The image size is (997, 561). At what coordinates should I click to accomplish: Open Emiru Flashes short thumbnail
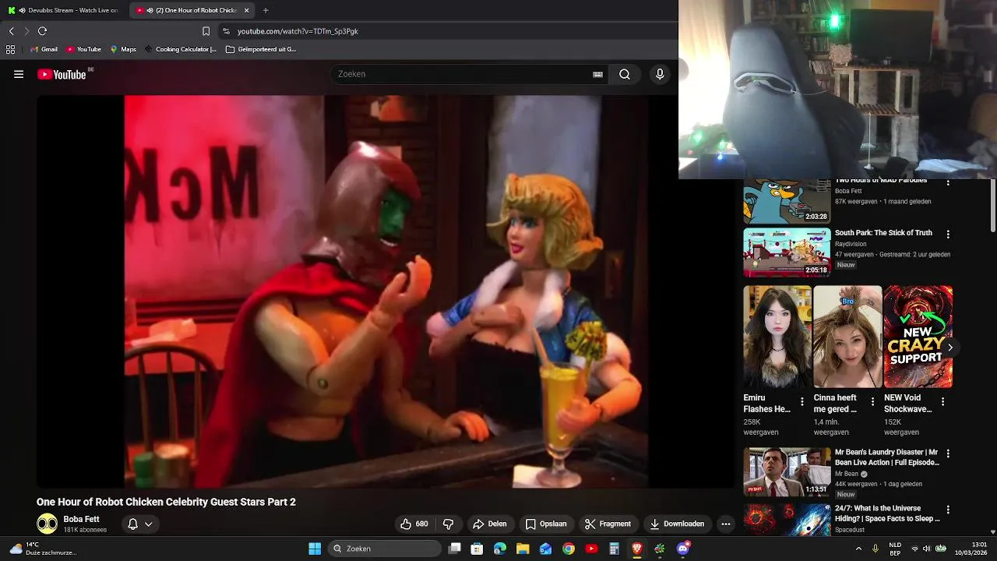coord(777,337)
